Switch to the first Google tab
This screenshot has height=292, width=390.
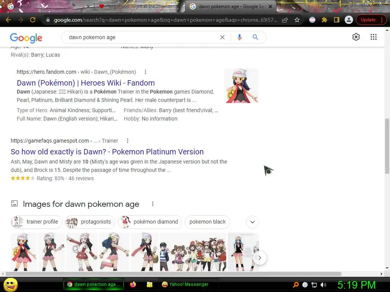point(47,6)
